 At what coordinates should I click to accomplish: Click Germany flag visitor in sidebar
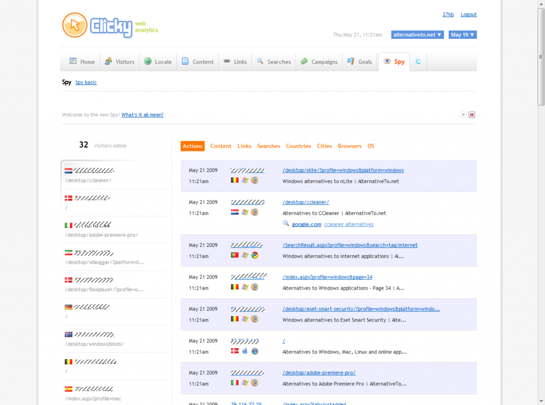[x=69, y=307]
